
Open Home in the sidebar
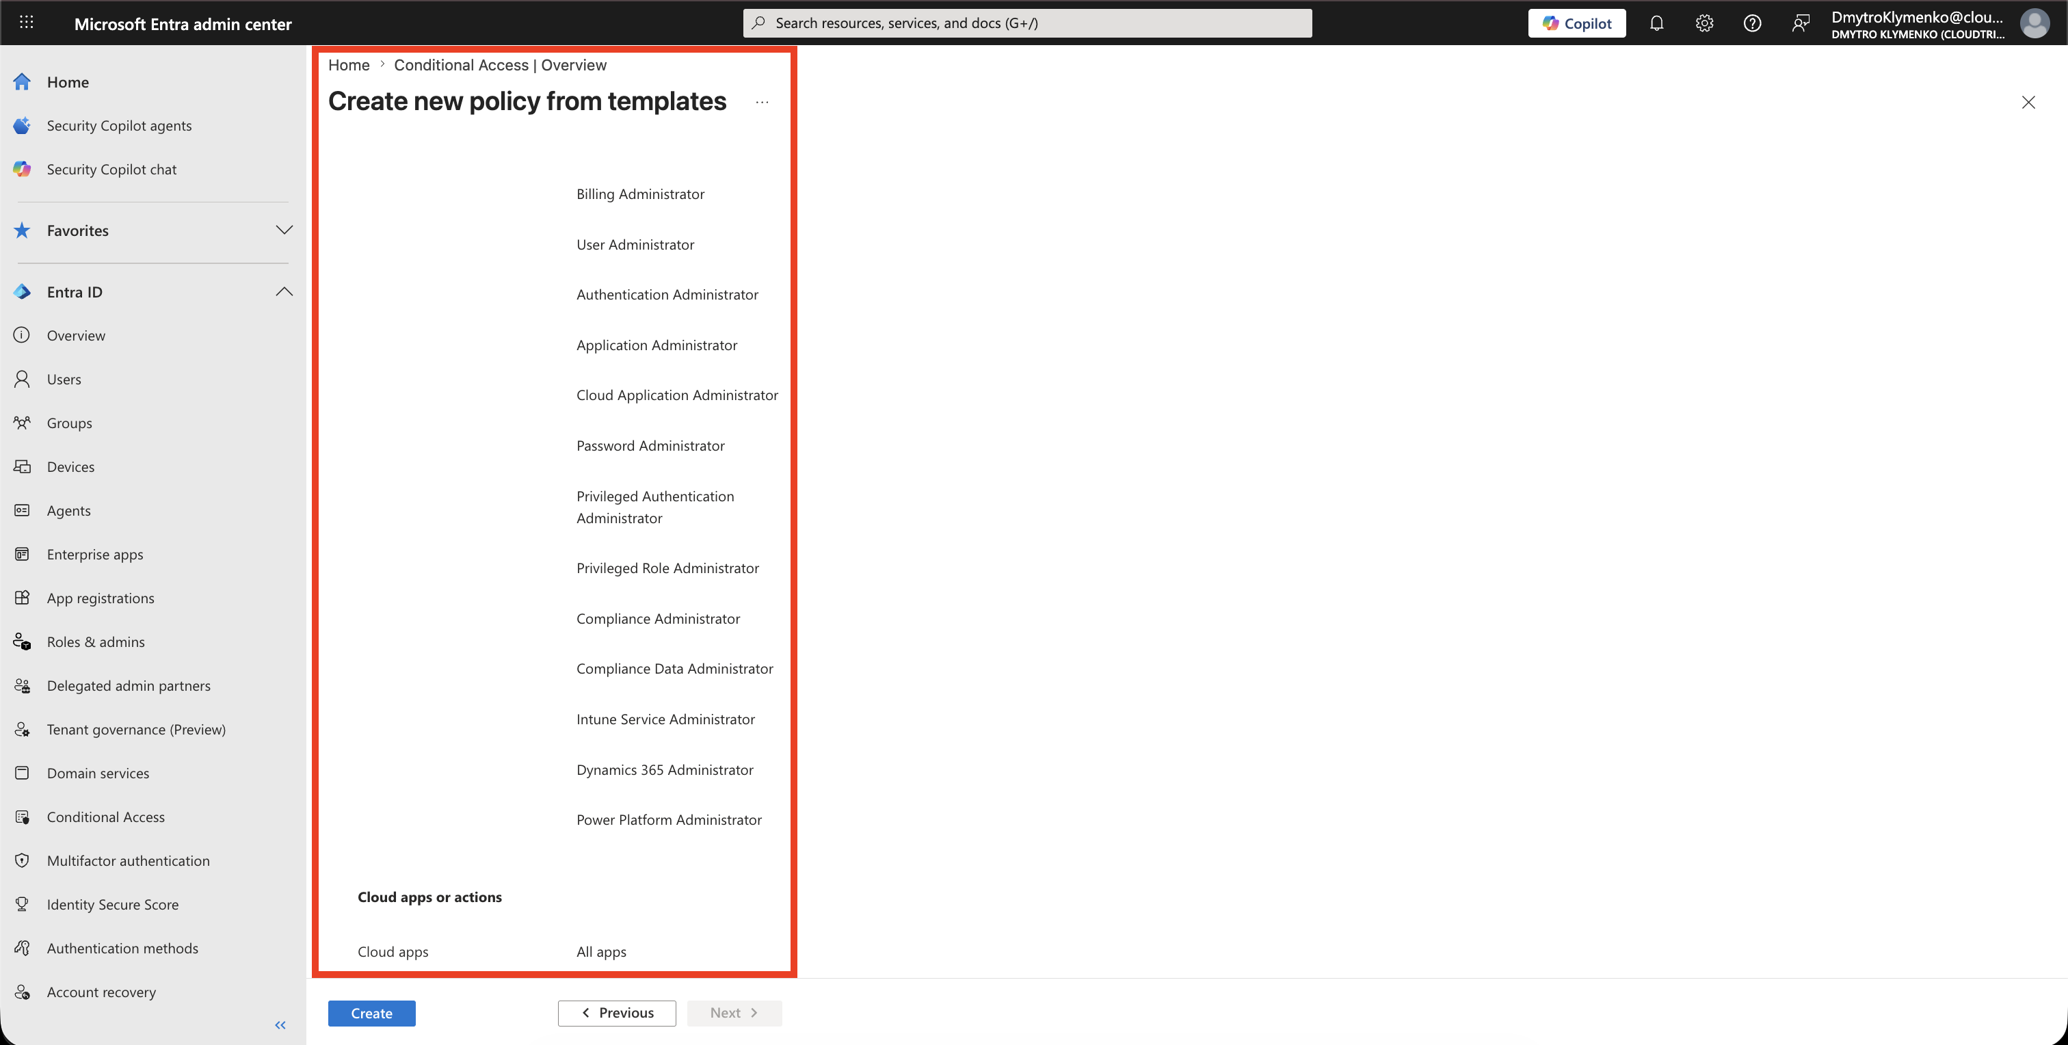pyautogui.click(x=68, y=82)
